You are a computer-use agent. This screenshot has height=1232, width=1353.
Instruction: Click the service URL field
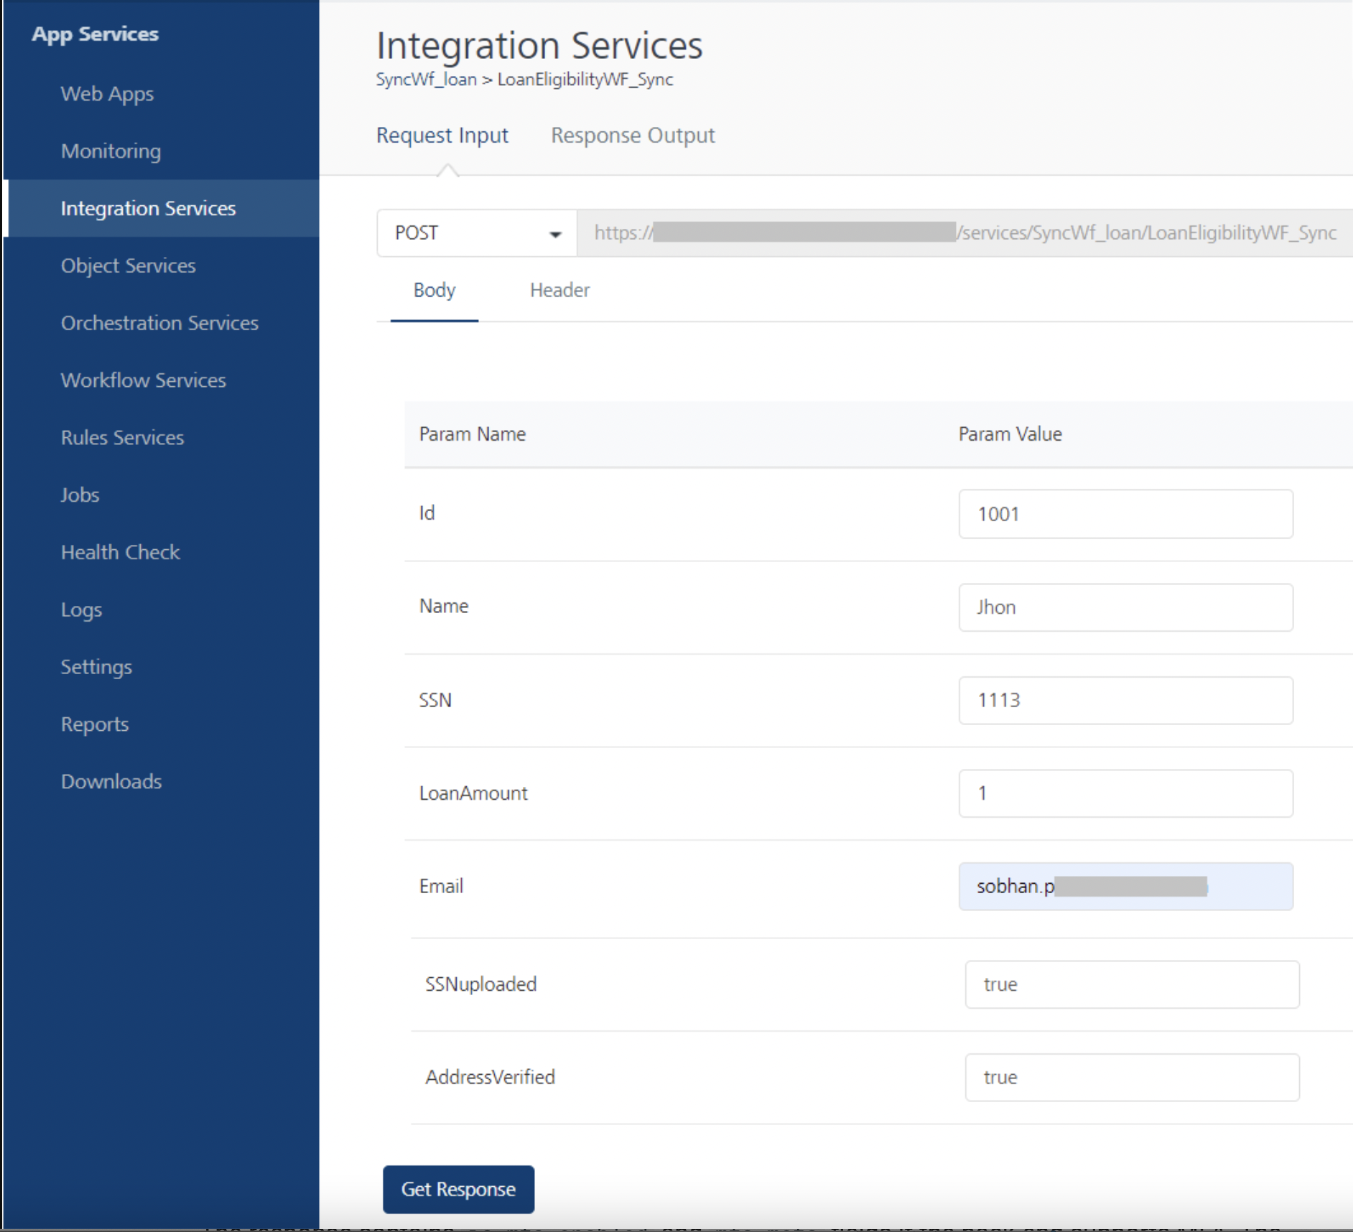(964, 233)
